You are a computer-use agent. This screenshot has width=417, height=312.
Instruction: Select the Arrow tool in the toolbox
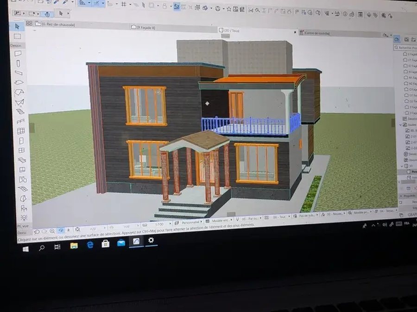tap(17, 26)
